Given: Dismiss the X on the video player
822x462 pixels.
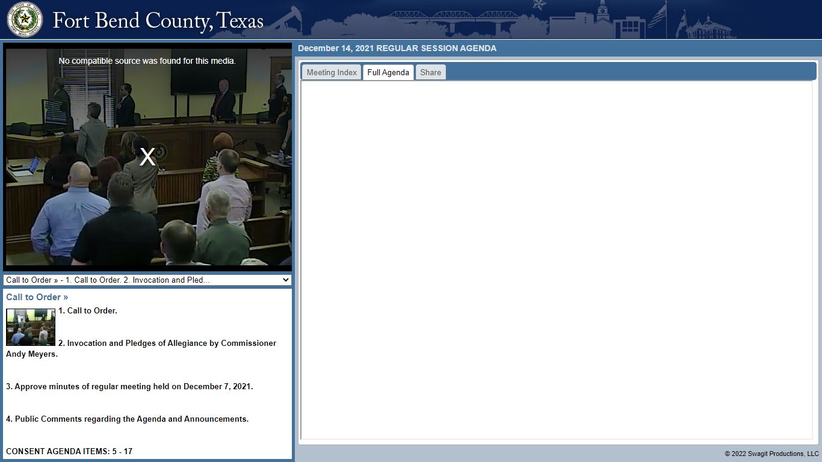Looking at the screenshot, I should click(147, 157).
